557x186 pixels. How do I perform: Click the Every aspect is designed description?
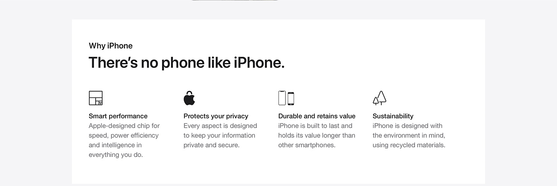pyautogui.click(x=220, y=135)
